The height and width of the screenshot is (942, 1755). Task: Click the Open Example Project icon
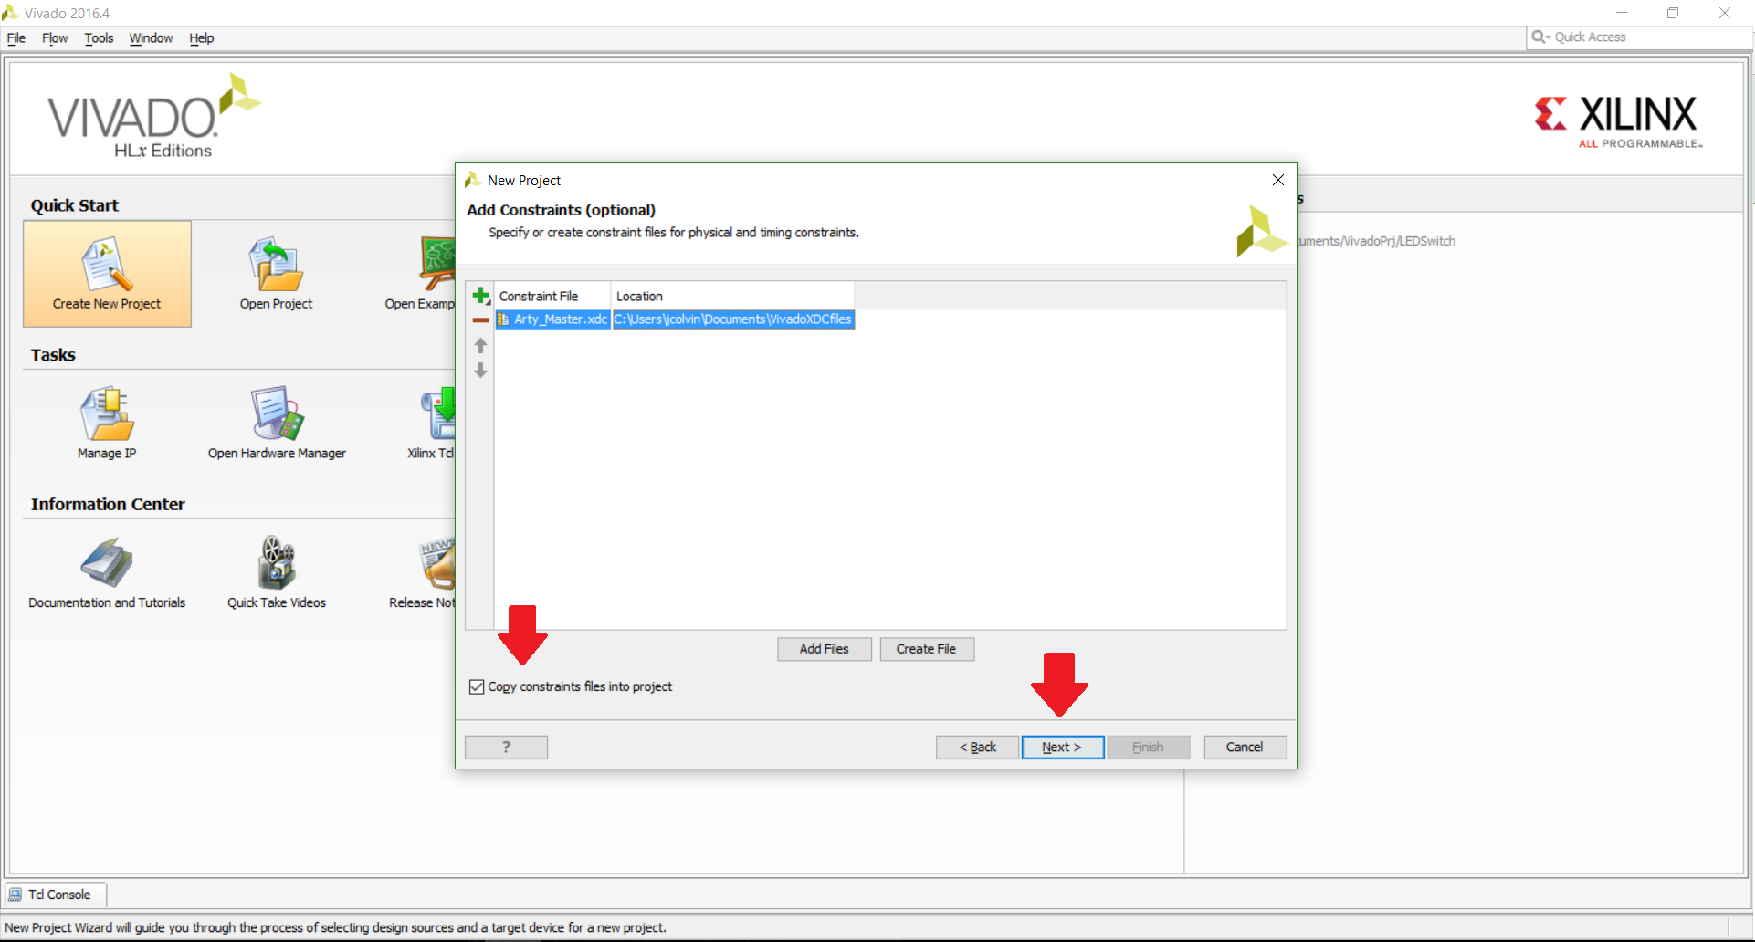(x=437, y=265)
